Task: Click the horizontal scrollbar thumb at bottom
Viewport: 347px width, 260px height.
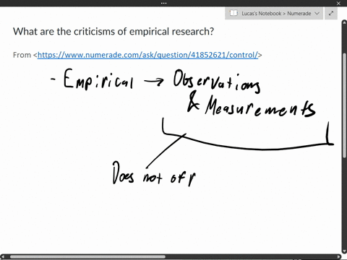Action: (87, 257)
